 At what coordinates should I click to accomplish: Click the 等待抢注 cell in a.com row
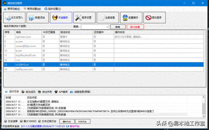pos(76,41)
